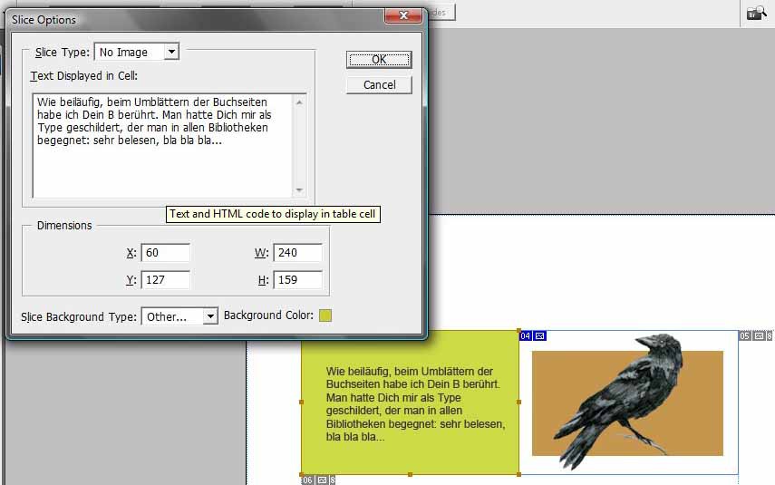Click the slice 05 badge icon

(757, 336)
